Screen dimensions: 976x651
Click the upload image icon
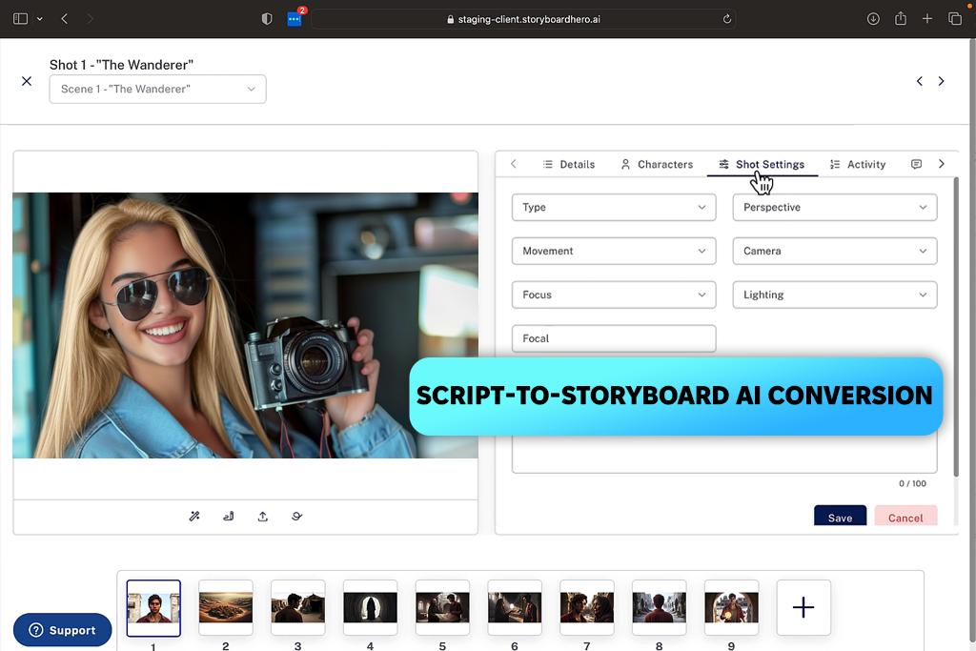[x=263, y=516]
